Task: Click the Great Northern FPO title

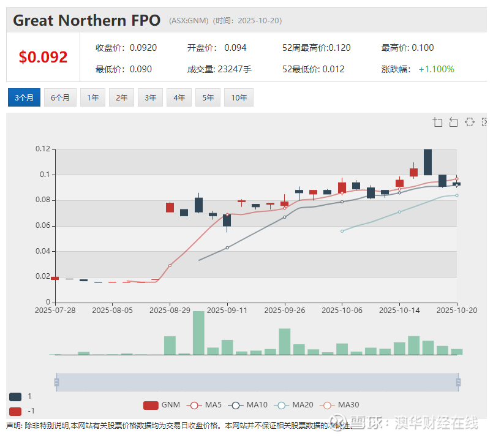Action: pyautogui.click(x=87, y=20)
